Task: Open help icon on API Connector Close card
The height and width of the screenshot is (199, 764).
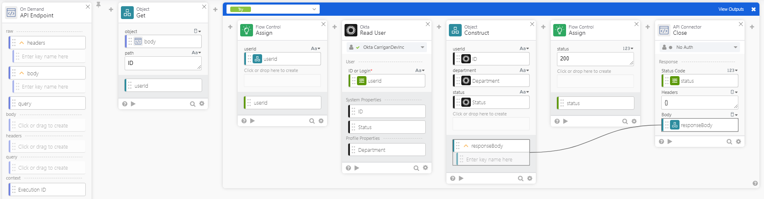Action: click(x=661, y=141)
